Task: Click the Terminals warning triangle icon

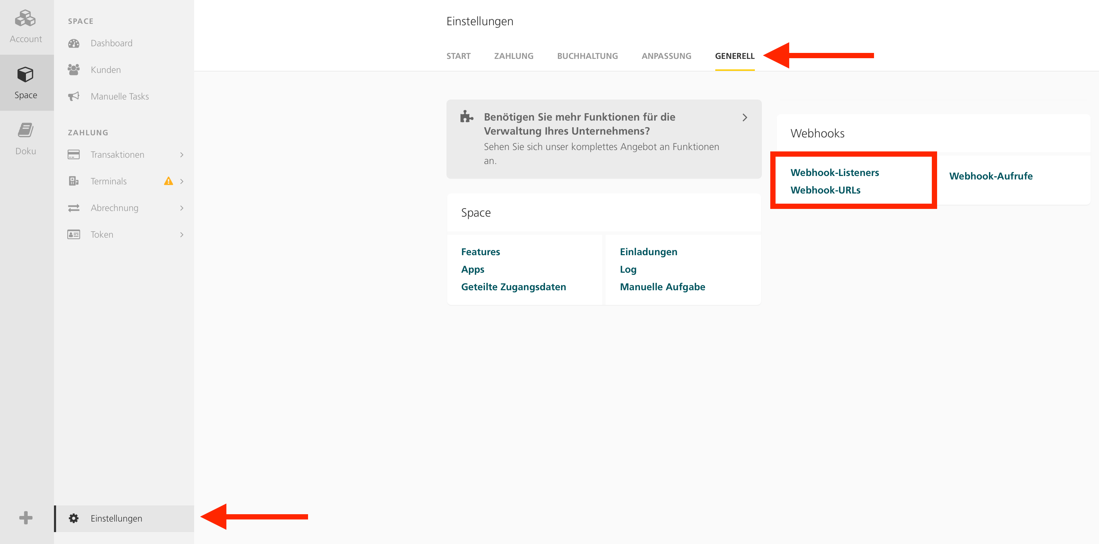Action: point(169,181)
